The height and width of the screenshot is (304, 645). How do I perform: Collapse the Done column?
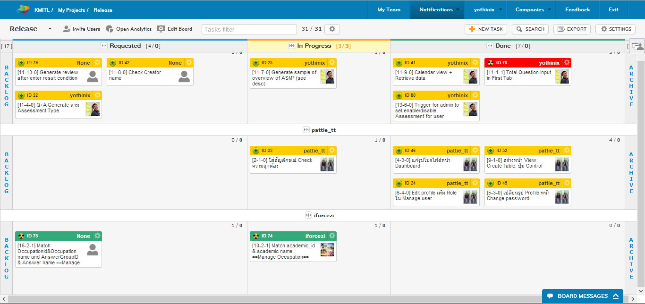tap(490, 46)
